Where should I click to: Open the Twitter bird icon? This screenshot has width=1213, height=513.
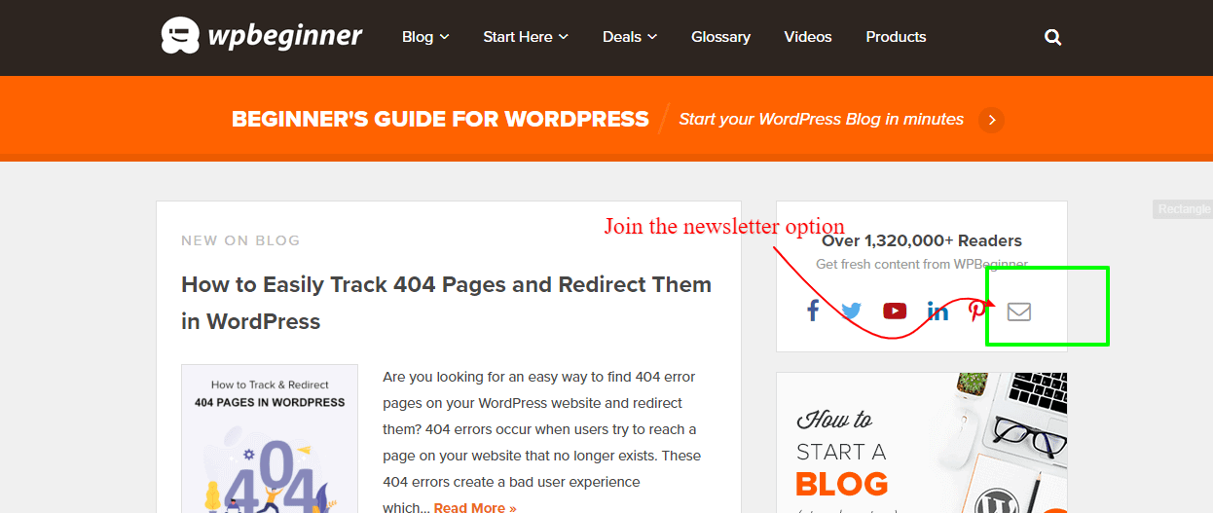click(x=852, y=311)
